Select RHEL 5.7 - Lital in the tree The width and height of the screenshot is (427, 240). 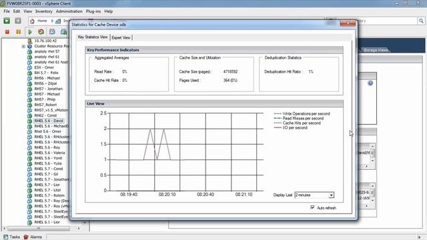point(47,190)
